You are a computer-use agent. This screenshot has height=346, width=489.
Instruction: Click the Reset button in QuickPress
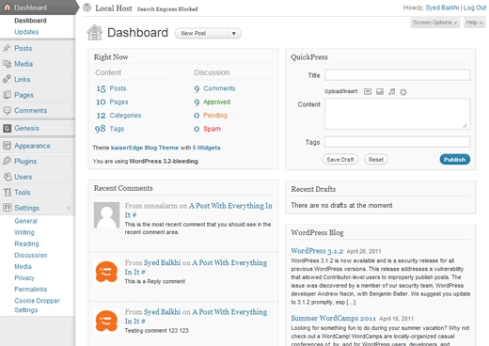[376, 160]
